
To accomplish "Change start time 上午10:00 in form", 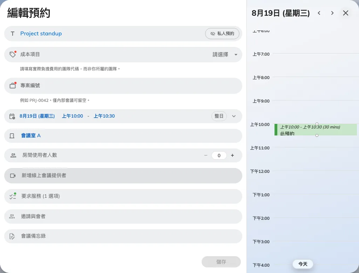I will (x=72, y=116).
